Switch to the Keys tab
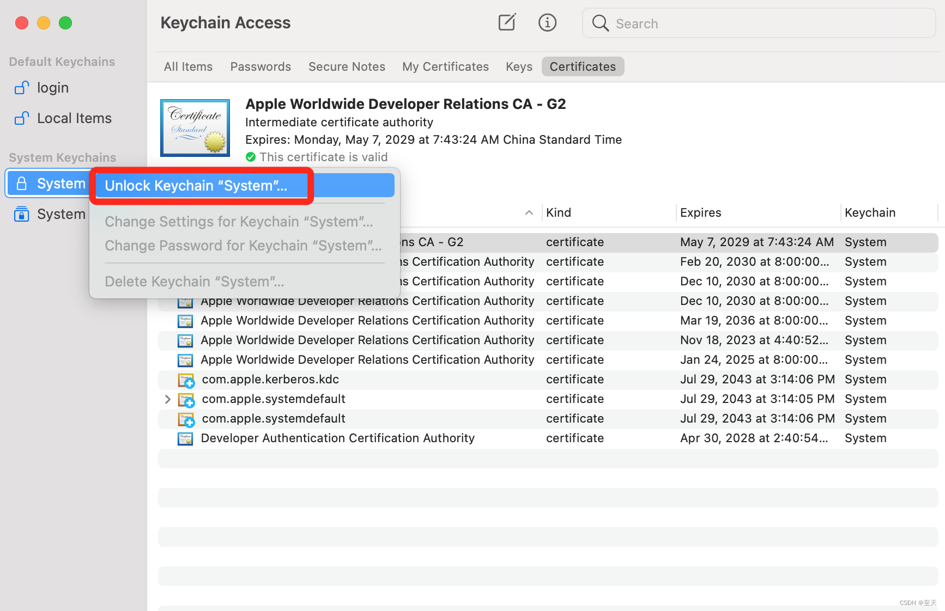Viewport: 945px width, 611px height. point(519,66)
